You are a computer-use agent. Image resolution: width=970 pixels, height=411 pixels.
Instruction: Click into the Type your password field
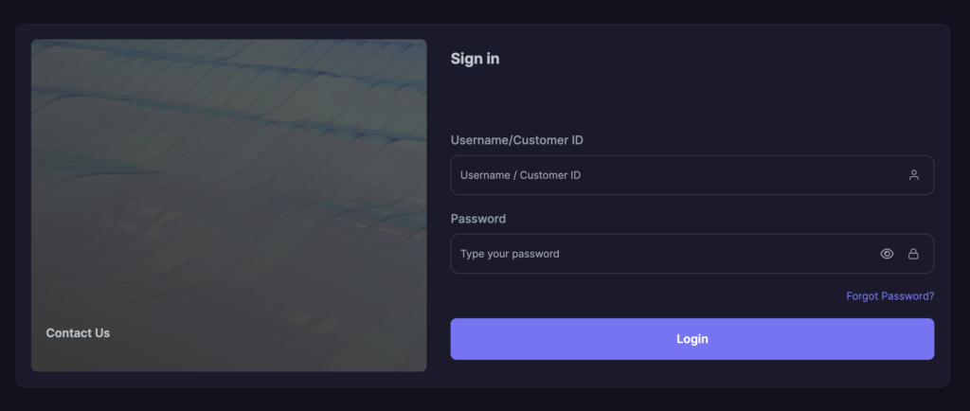[663, 254]
